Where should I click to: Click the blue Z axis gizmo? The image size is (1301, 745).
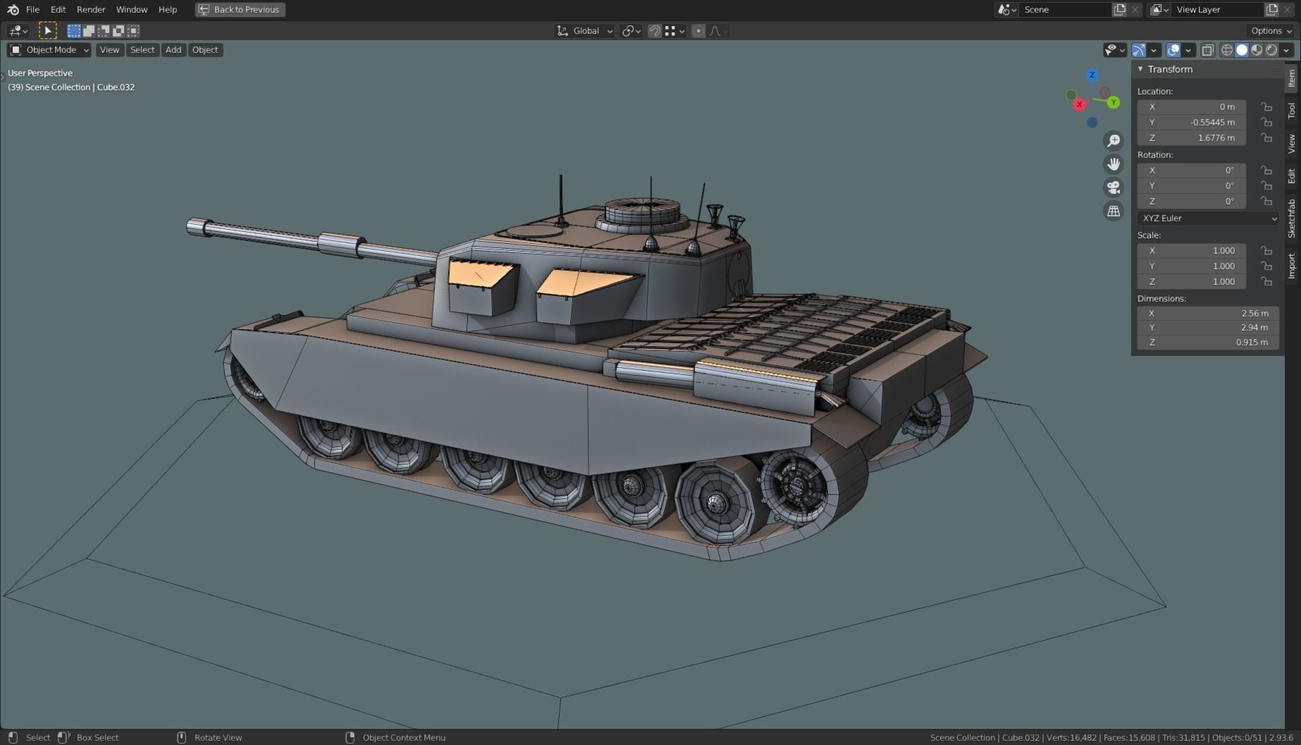(x=1092, y=75)
